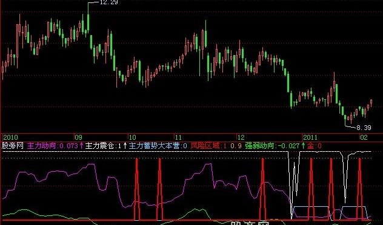Select the 10 month axis label

coord(132,137)
